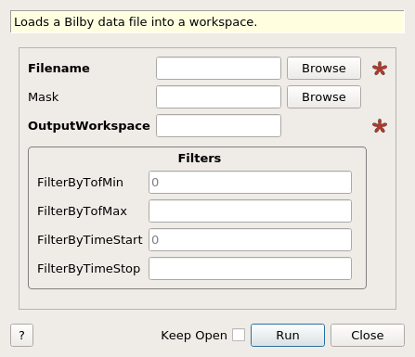Browse for the Mask file
415x357 pixels.
(x=324, y=97)
